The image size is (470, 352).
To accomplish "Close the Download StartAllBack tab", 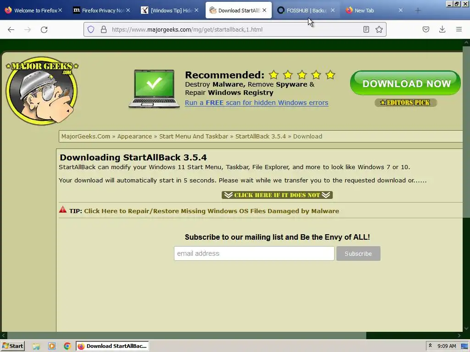I will [x=264, y=10].
